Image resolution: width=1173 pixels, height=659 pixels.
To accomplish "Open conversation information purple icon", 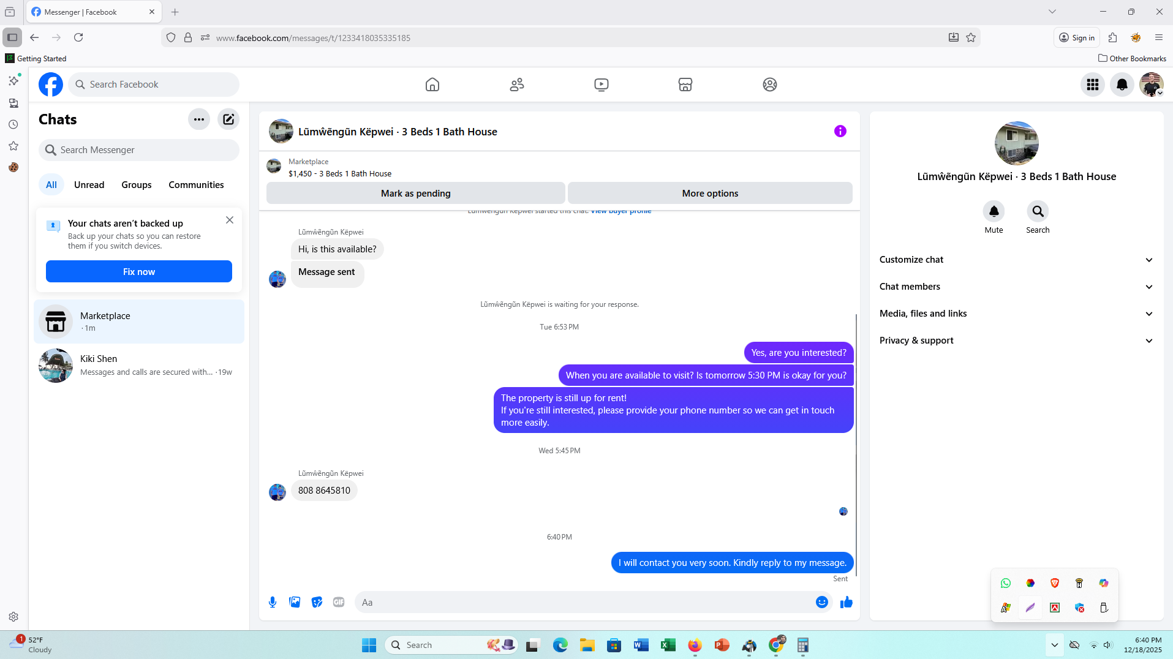I will pyautogui.click(x=840, y=131).
